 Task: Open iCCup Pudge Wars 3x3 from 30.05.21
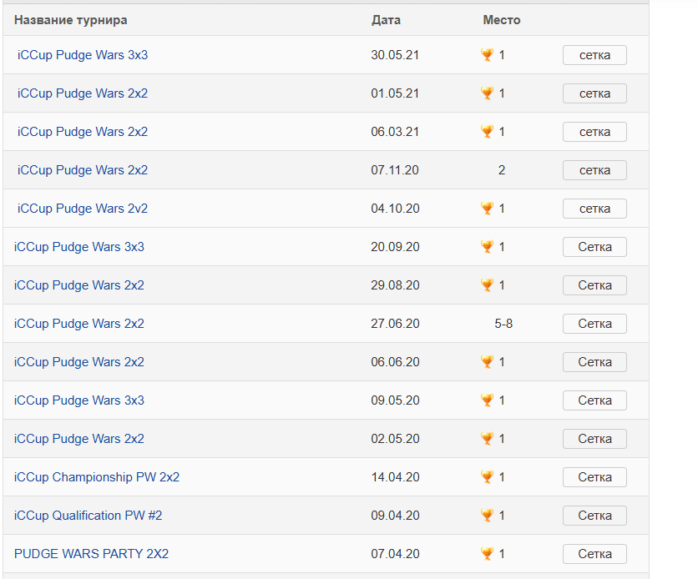click(x=83, y=55)
